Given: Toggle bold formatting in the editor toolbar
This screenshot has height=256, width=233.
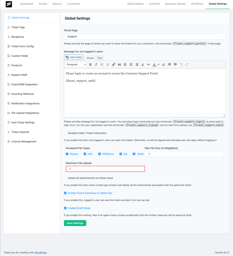Looking at the screenshot, I should [x=90, y=64].
